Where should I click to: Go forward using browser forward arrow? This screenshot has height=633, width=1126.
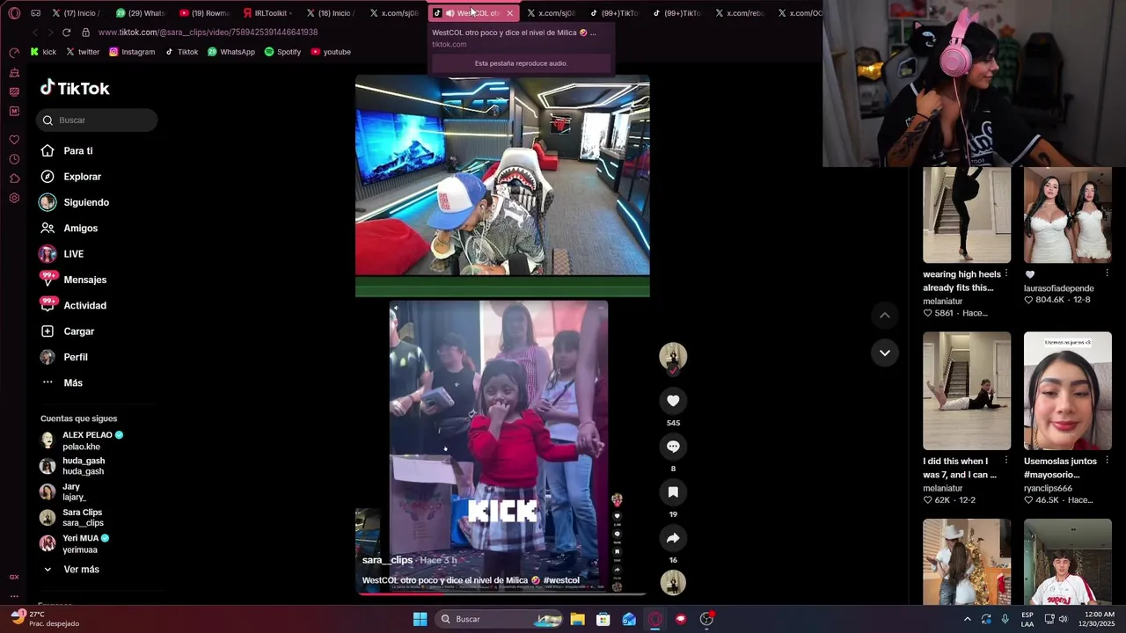pos(50,33)
